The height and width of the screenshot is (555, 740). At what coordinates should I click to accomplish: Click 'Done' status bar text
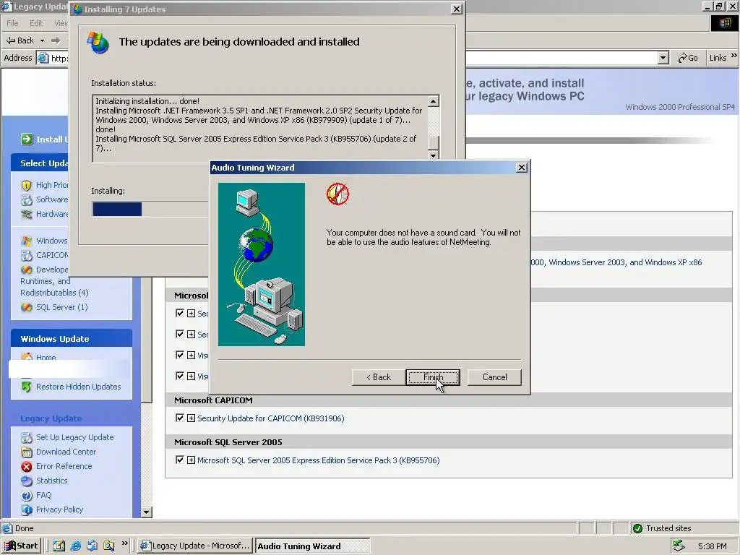(24, 528)
